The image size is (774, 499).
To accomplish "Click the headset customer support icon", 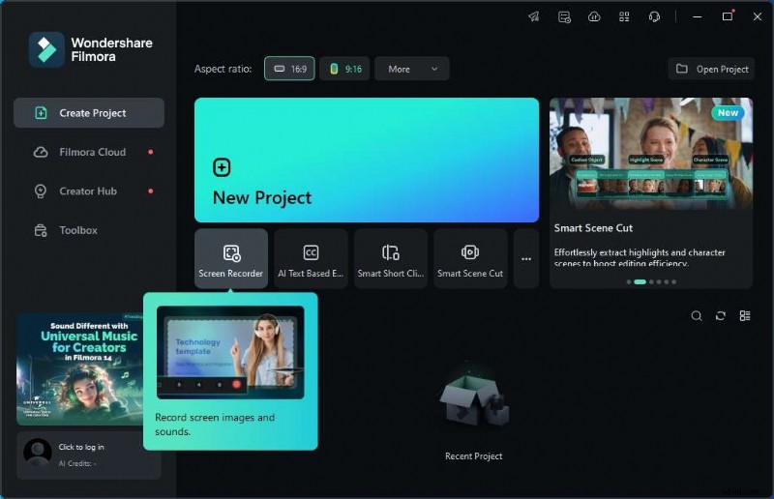I will pos(654,16).
